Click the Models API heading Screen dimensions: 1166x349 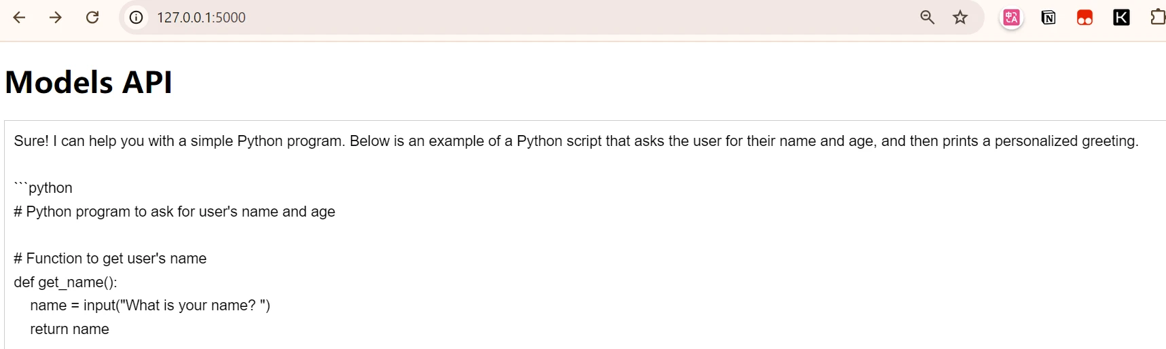[88, 82]
